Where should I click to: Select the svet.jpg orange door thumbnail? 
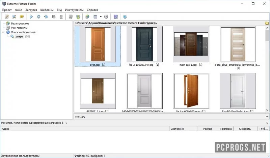coord(98,44)
